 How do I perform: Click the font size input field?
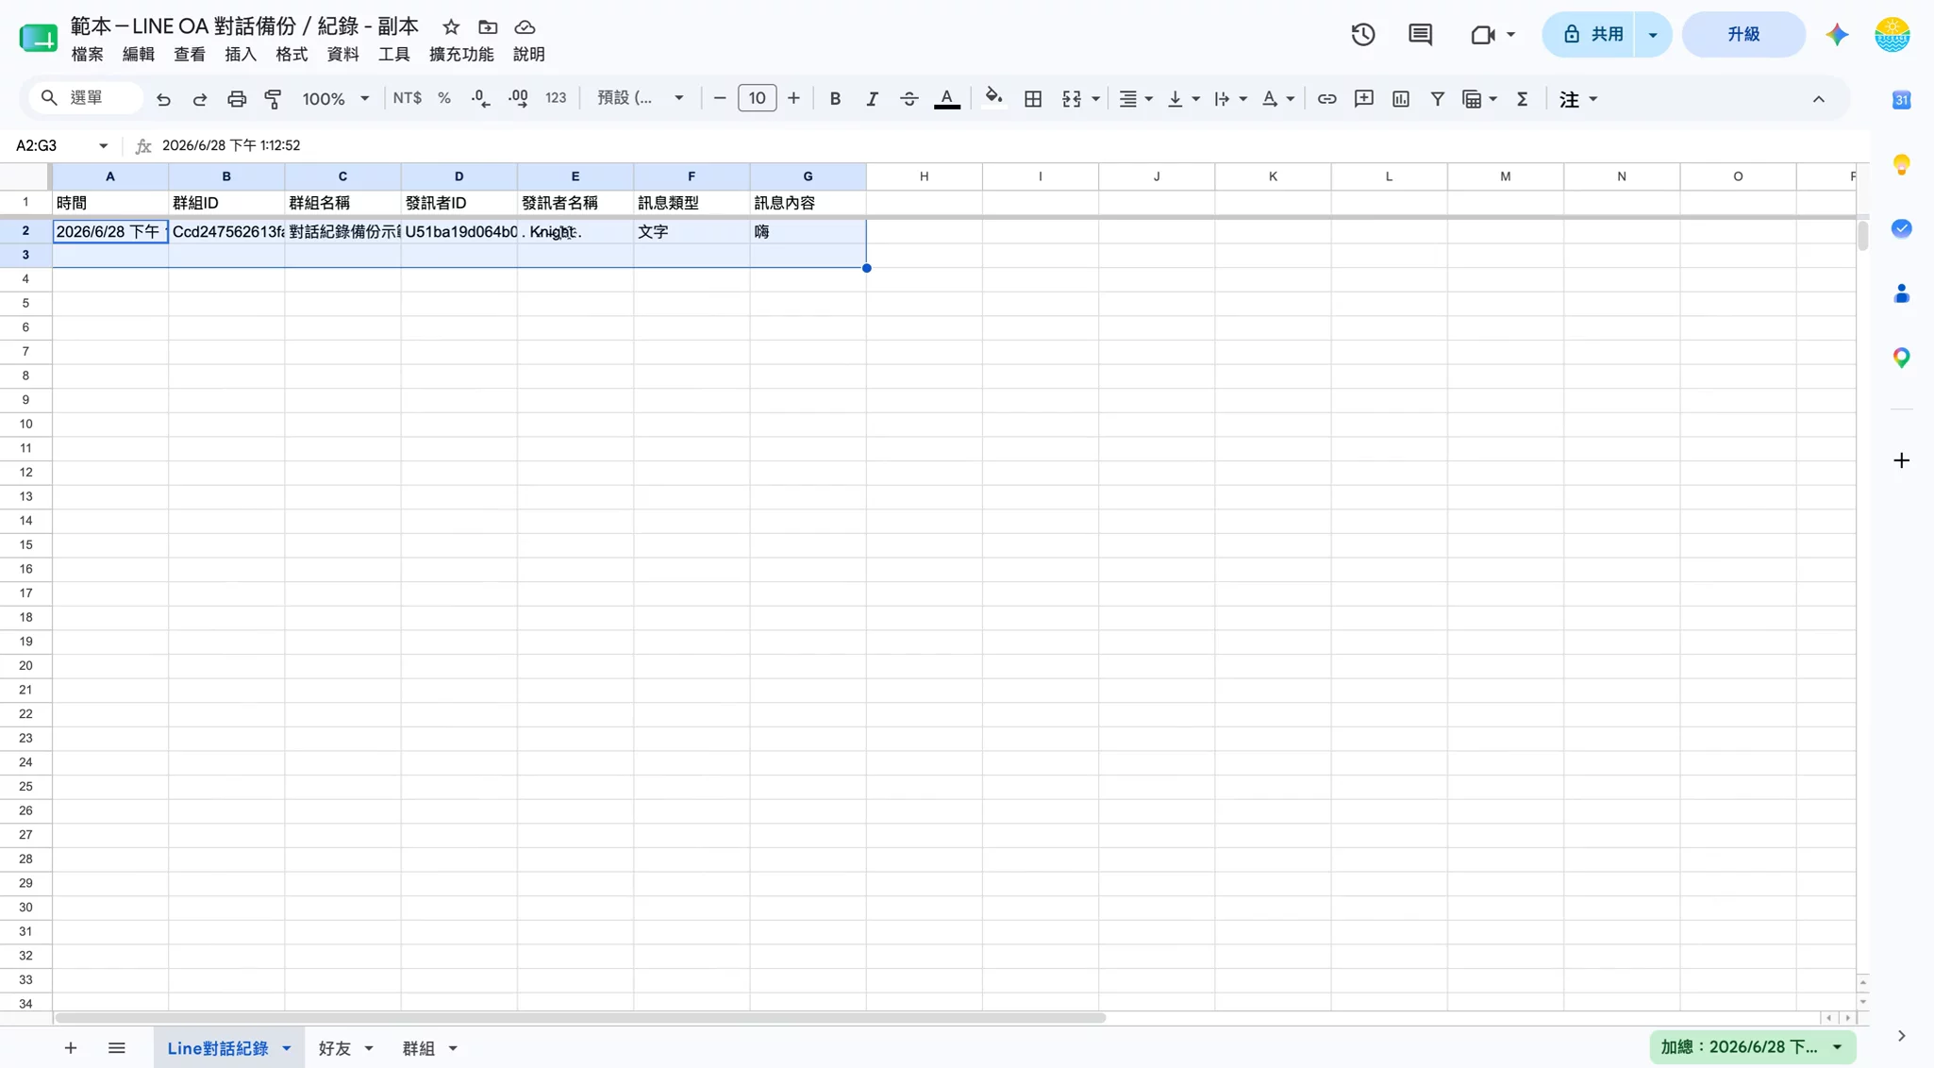[x=757, y=98]
